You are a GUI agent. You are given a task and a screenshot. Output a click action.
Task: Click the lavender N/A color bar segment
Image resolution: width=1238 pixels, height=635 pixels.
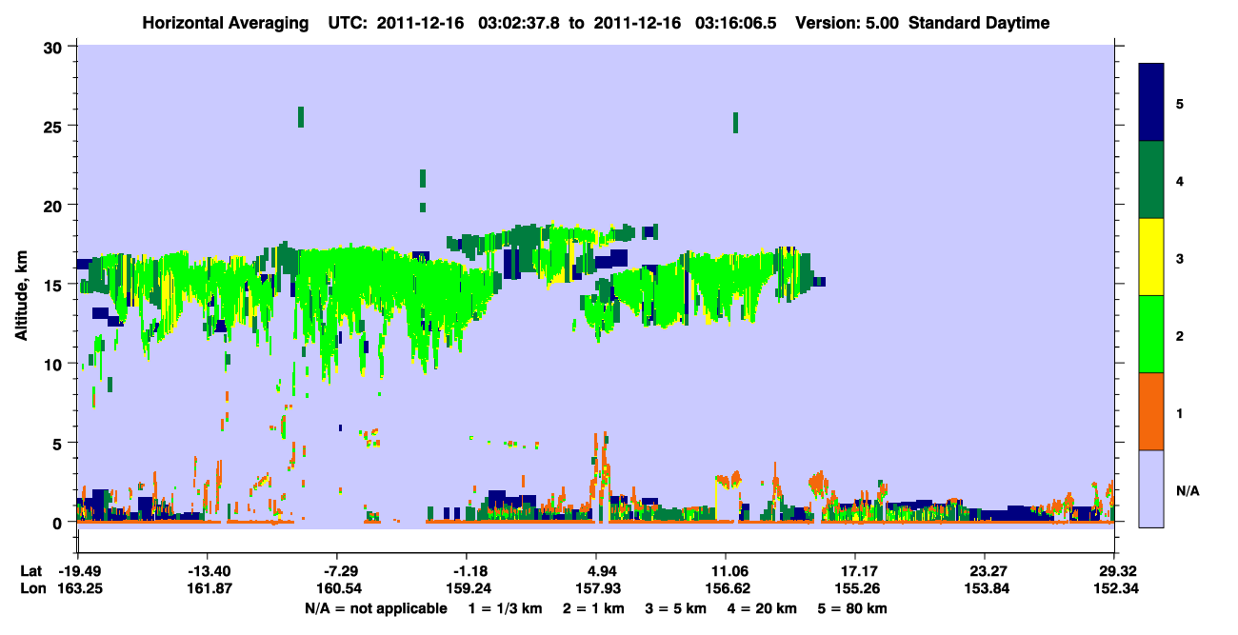pyautogui.click(x=1151, y=487)
